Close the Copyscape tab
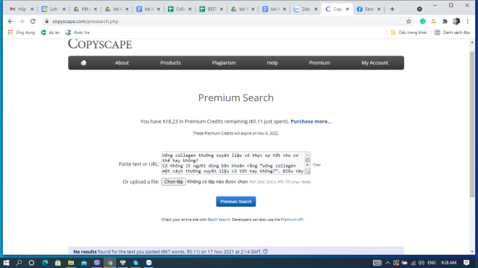The height and width of the screenshot is (268, 478). pyautogui.click(x=347, y=9)
